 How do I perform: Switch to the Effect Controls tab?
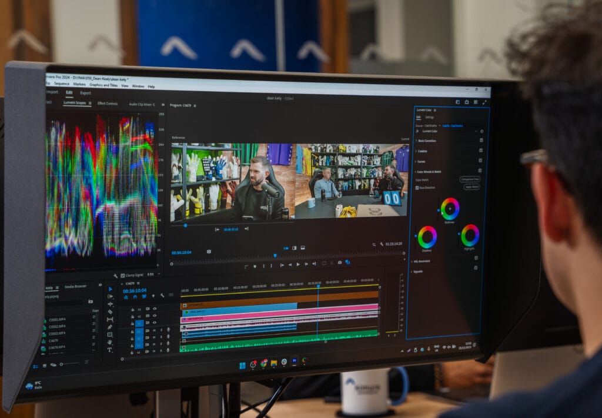pyautogui.click(x=108, y=104)
